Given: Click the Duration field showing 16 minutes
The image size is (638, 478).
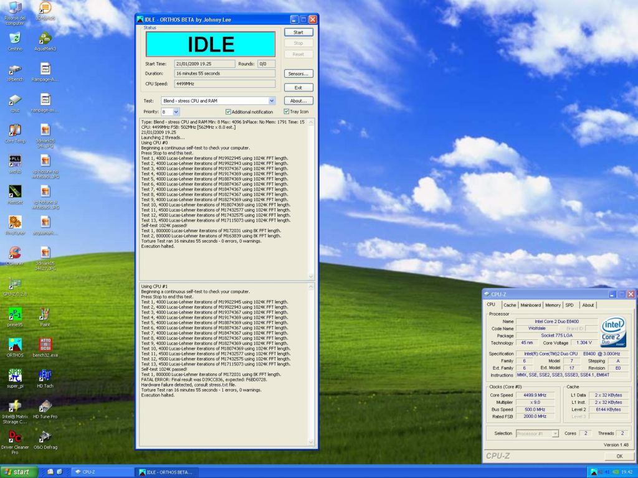Looking at the screenshot, I should coord(225,73).
